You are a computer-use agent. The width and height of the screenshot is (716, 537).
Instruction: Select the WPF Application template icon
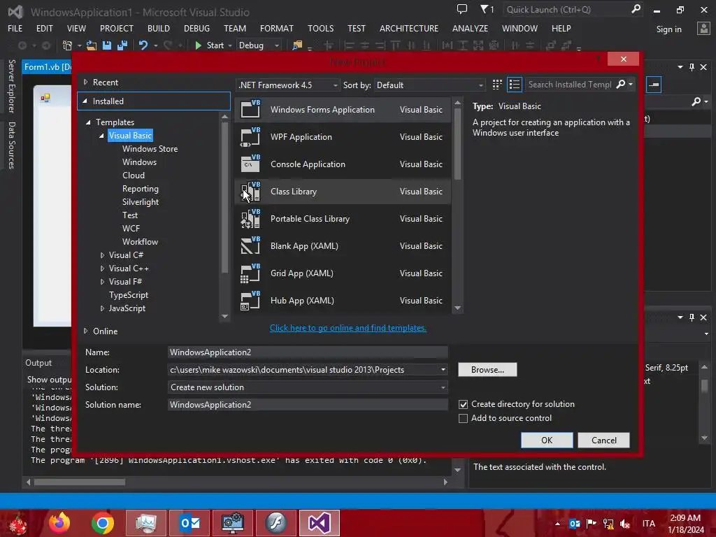point(250,136)
